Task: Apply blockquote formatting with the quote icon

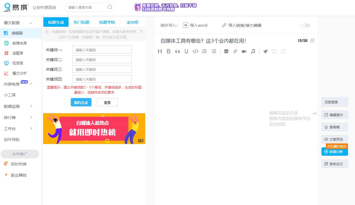Action: (177, 51)
